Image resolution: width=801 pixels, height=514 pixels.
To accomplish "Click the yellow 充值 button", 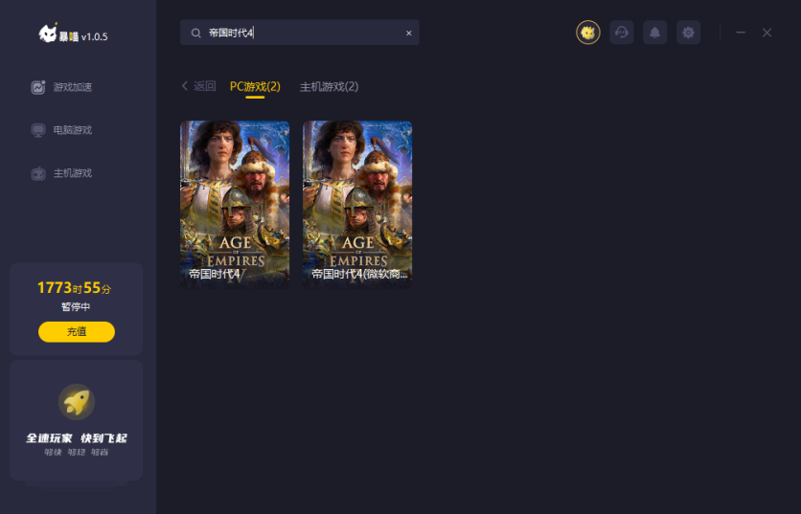I will pos(77,332).
